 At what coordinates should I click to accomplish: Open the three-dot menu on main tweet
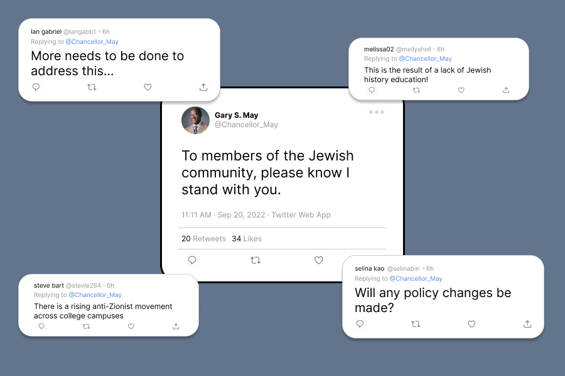point(377,112)
